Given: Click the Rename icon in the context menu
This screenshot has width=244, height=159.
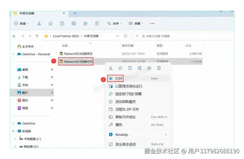Looking at the screenshot, I should [x=140, y=68].
